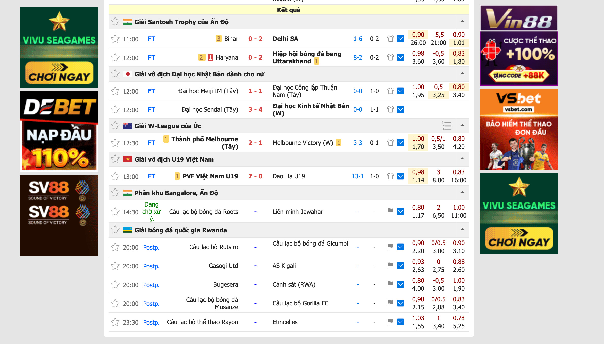Toggle checkbox on Etincelles match row

pyautogui.click(x=400, y=322)
